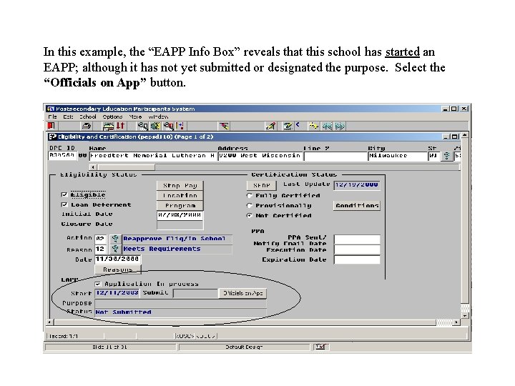
Task: Click the City field showing Milwaukee
Action: (398, 156)
